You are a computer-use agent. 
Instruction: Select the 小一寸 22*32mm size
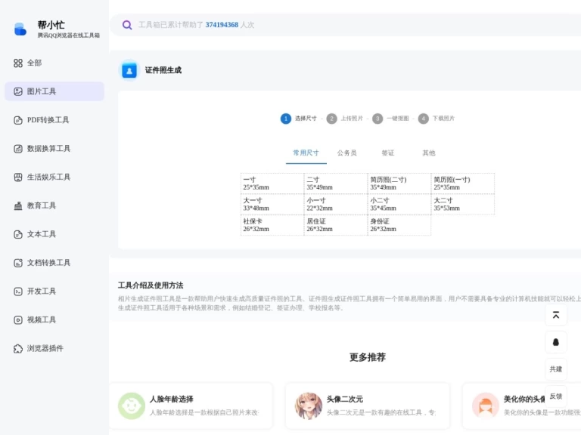(x=336, y=204)
